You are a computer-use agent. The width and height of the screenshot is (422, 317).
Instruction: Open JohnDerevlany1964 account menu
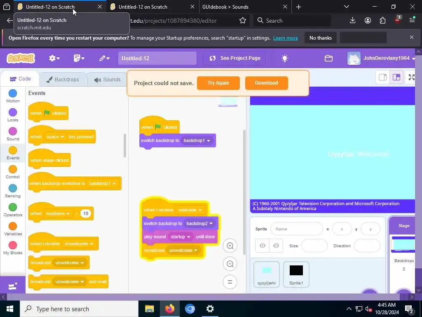pos(381,58)
